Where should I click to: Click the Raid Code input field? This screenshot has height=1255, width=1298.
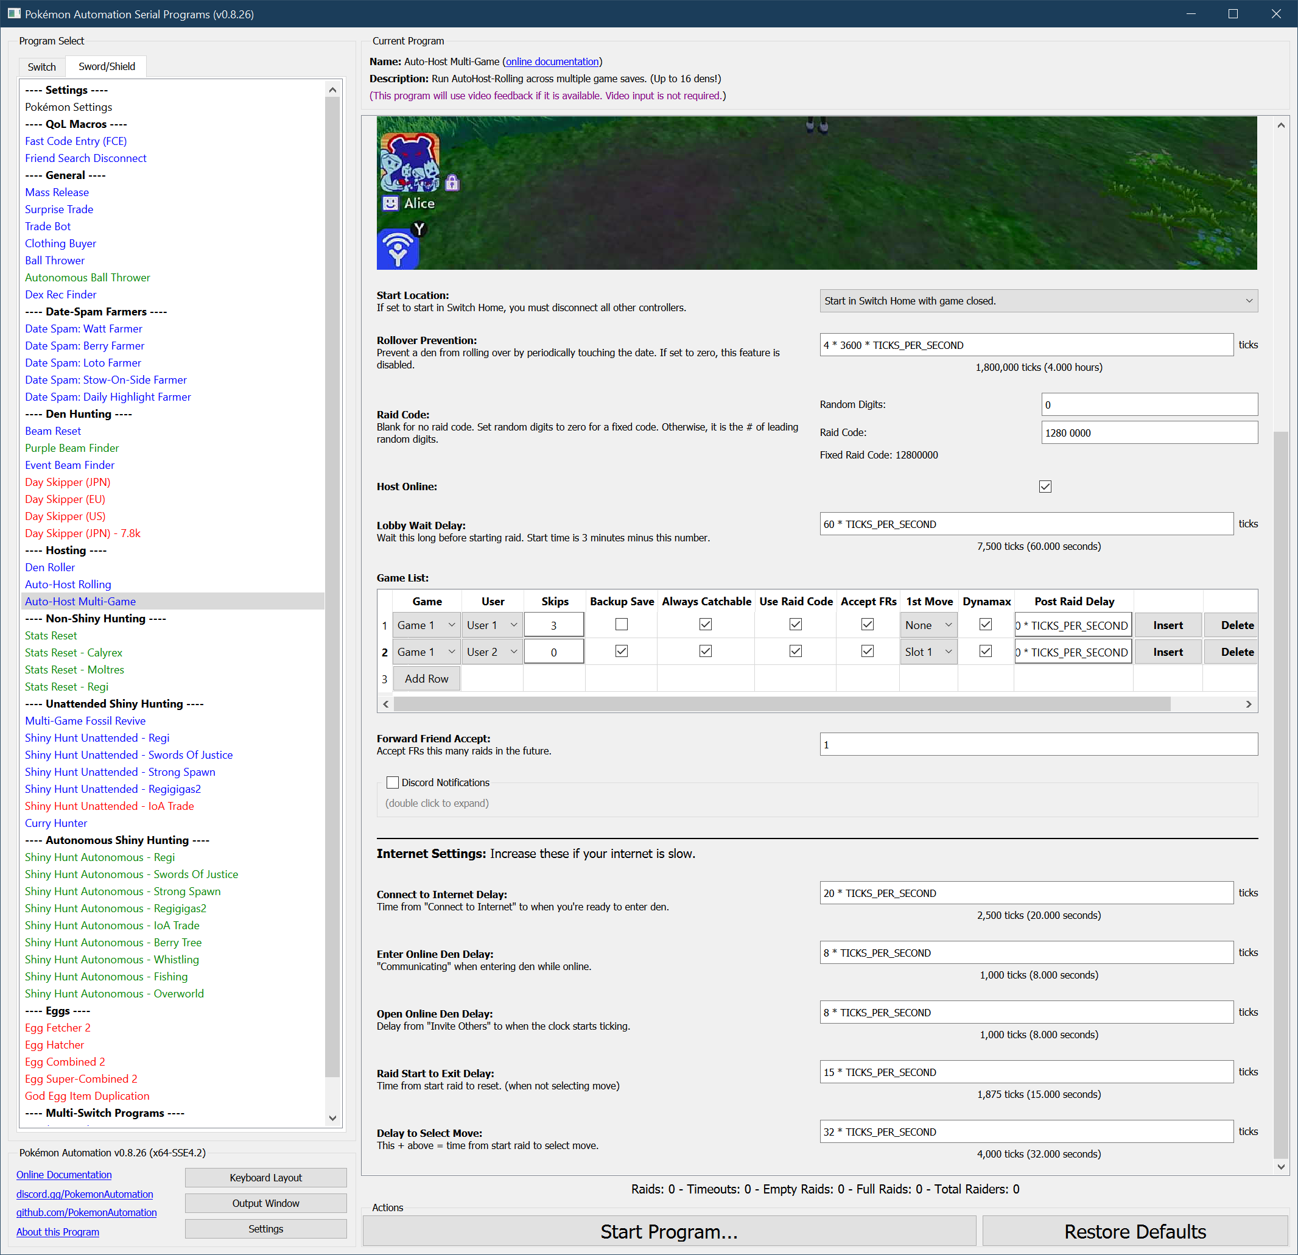coord(1148,432)
